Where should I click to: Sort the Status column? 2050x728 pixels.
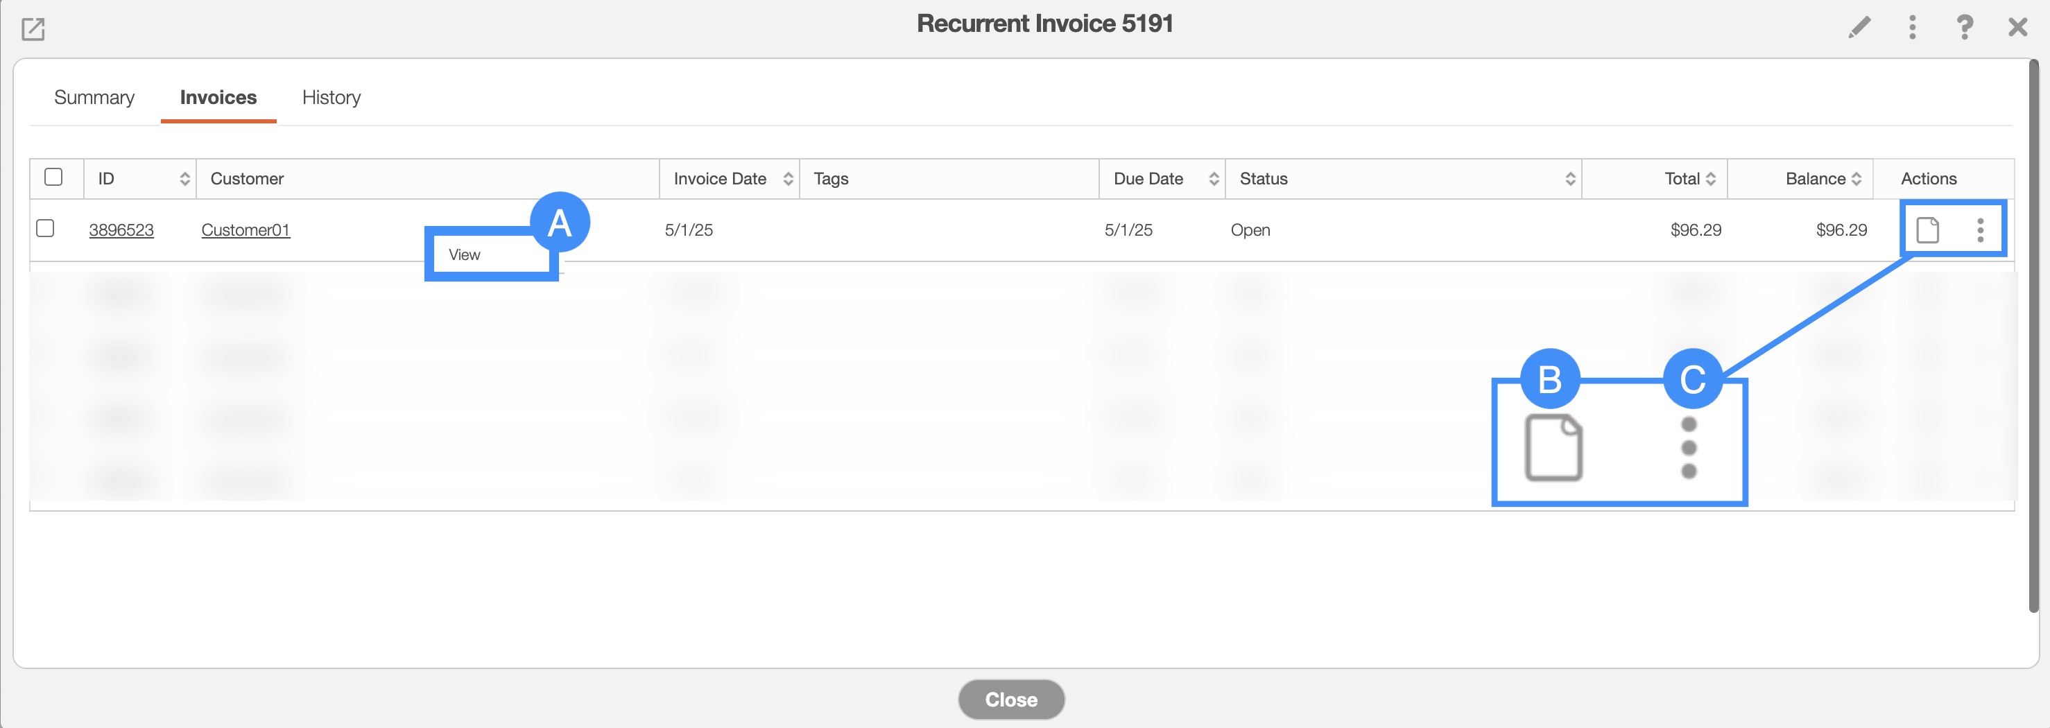[1569, 179]
